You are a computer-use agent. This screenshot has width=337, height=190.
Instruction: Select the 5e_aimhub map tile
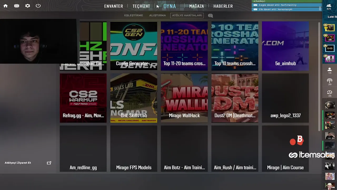point(285,46)
